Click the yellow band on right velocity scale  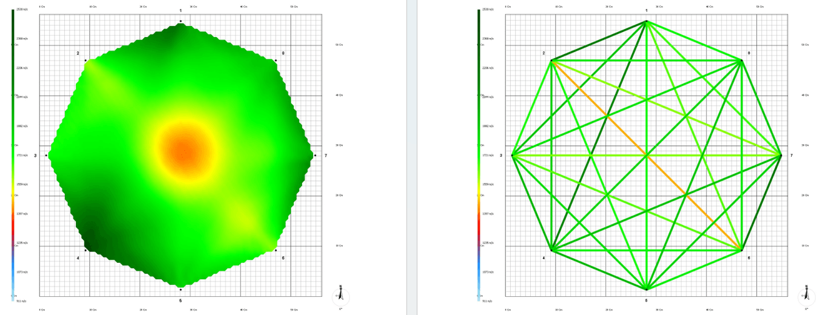[x=479, y=194]
